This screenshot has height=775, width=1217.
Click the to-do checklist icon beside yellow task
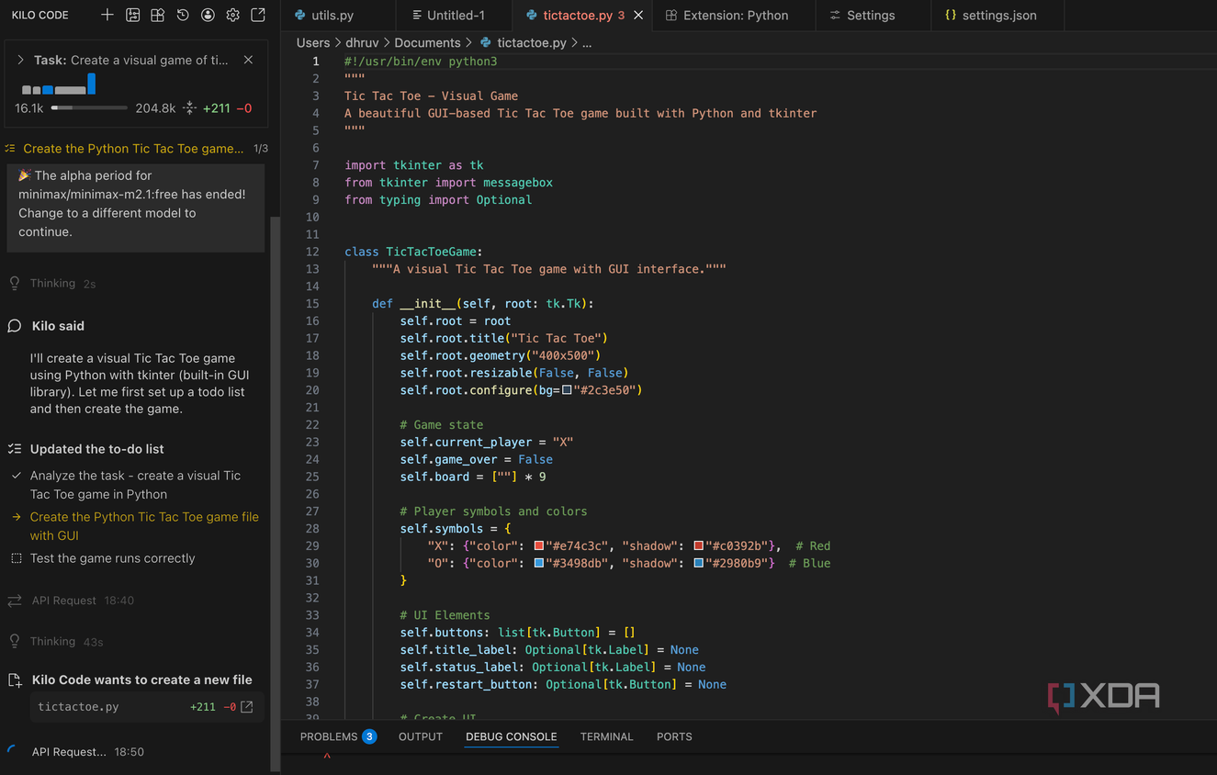[x=10, y=148]
